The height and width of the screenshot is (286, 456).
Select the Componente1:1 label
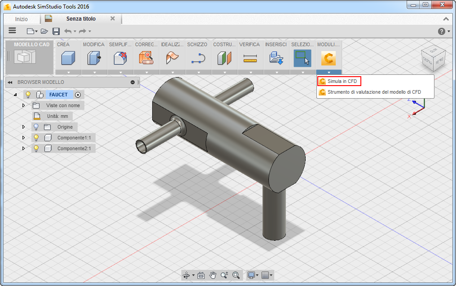[x=74, y=138]
